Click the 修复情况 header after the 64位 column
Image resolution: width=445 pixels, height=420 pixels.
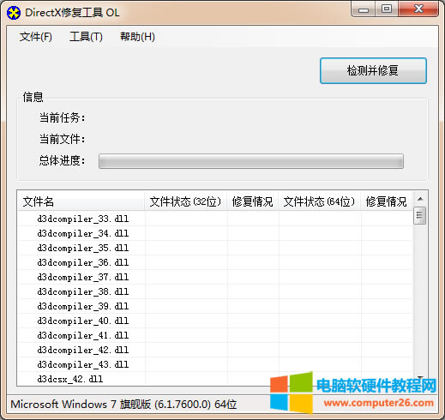[x=387, y=201]
